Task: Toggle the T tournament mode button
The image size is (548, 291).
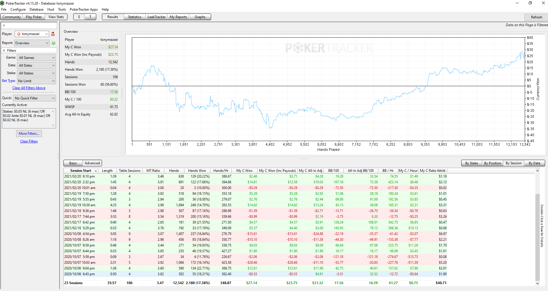Action: click(x=90, y=17)
